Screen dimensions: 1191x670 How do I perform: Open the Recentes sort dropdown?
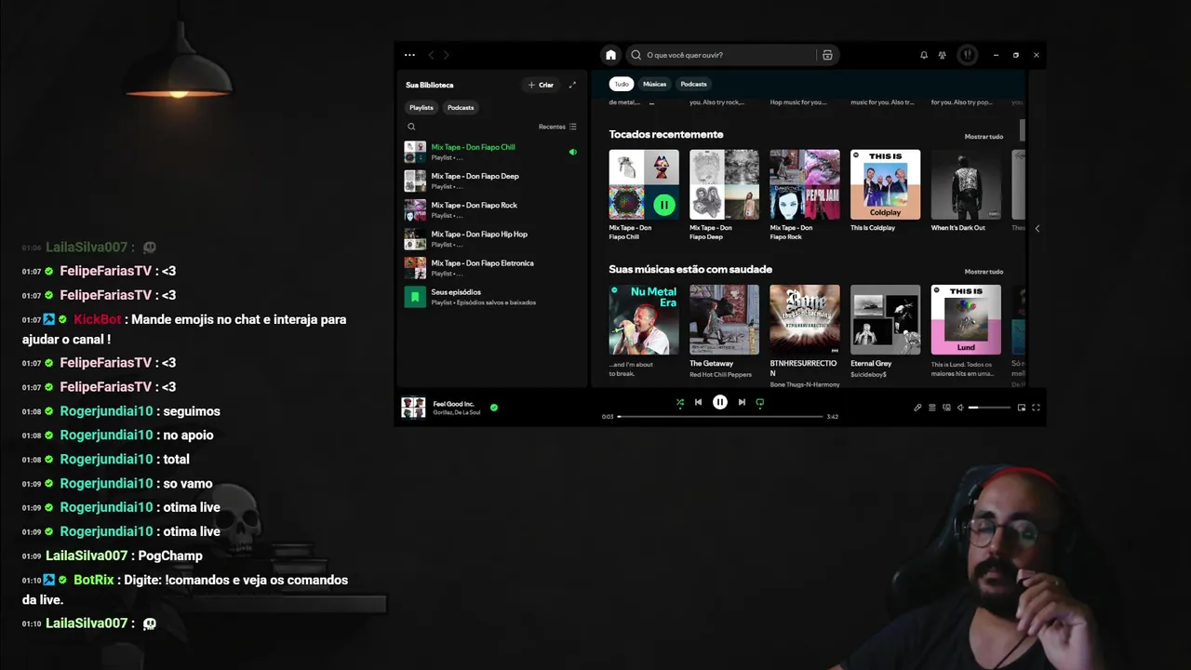557,127
